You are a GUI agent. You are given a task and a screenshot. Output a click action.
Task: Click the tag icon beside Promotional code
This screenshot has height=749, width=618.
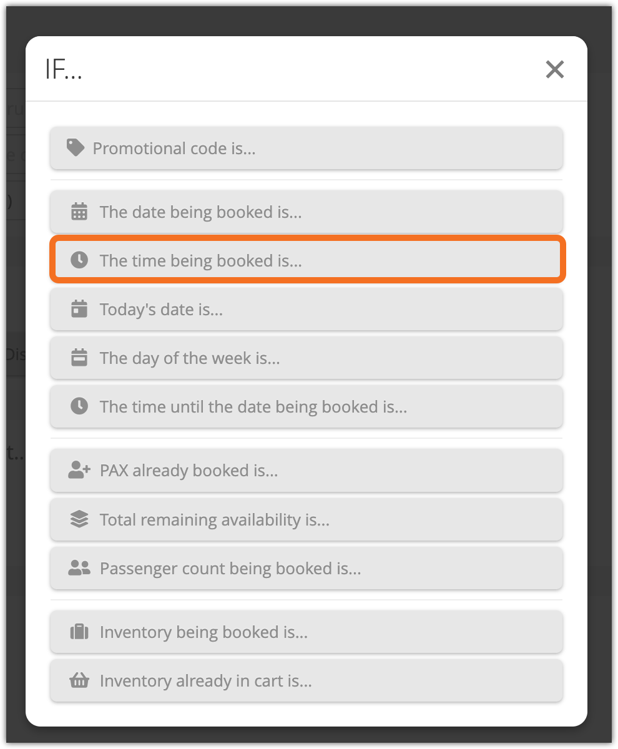(x=76, y=148)
